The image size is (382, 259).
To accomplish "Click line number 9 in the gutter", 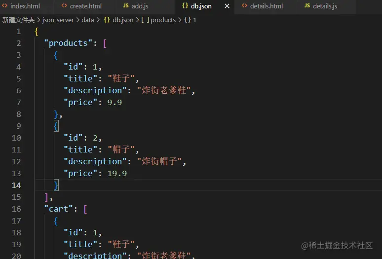I will tap(19, 126).
